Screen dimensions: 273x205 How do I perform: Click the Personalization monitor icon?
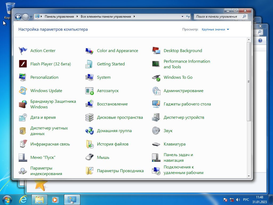pos(23,77)
